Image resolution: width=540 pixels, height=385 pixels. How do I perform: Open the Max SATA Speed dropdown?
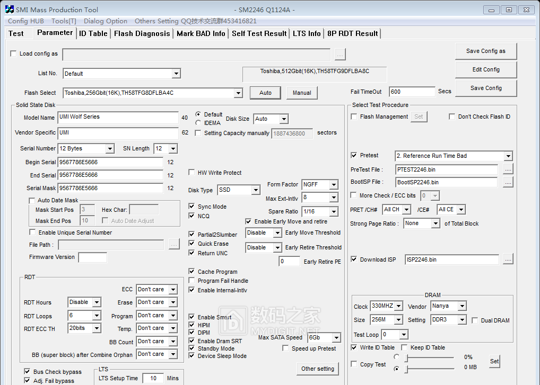tap(335, 338)
